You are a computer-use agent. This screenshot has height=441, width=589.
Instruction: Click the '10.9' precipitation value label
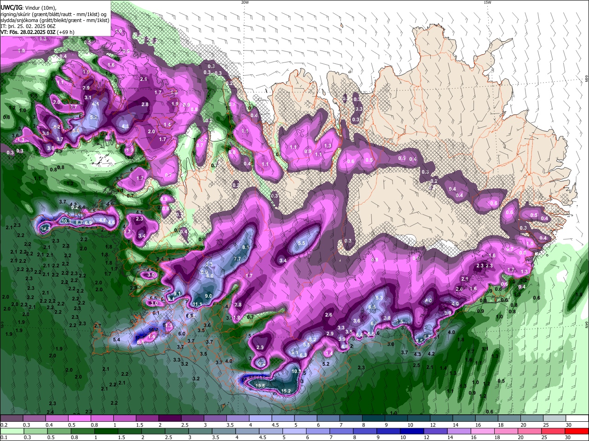[296, 371]
